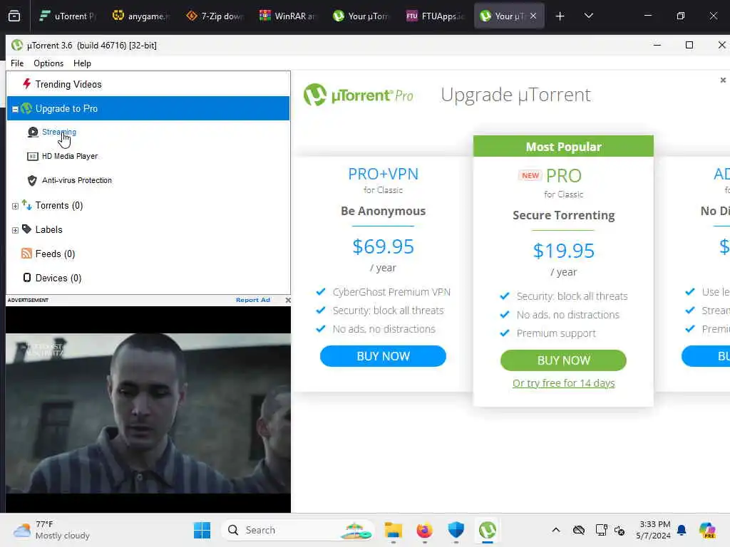This screenshot has width=730, height=547.
Task: Select Devices (0) in sidebar
Action: pyautogui.click(x=58, y=278)
